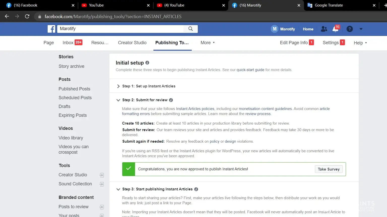Screen dimensions: 387x217
Task: Click the Marotify search input field
Action: [121, 29]
